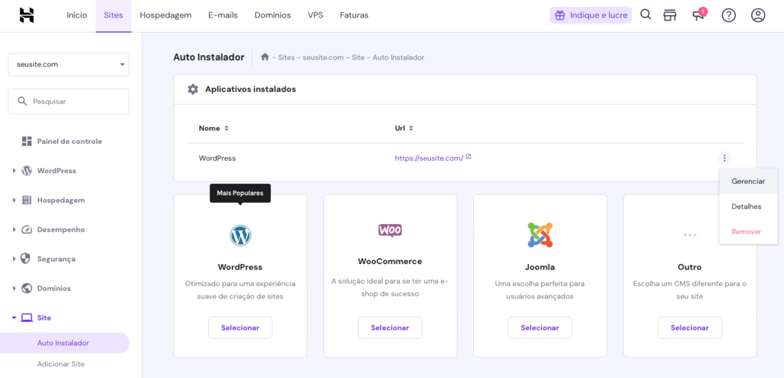The height and width of the screenshot is (378, 784).
Task: Open the marketplace store icon
Action: click(x=671, y=15)
